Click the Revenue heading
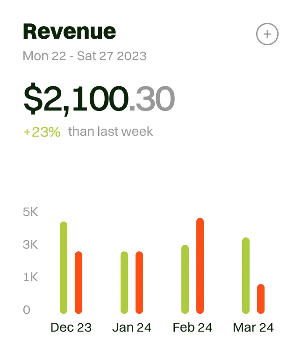This screenshot has width=301, height=354. 69,31
